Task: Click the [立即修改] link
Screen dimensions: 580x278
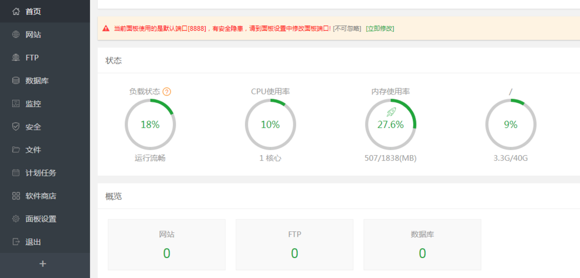Action: pos(380,28)
